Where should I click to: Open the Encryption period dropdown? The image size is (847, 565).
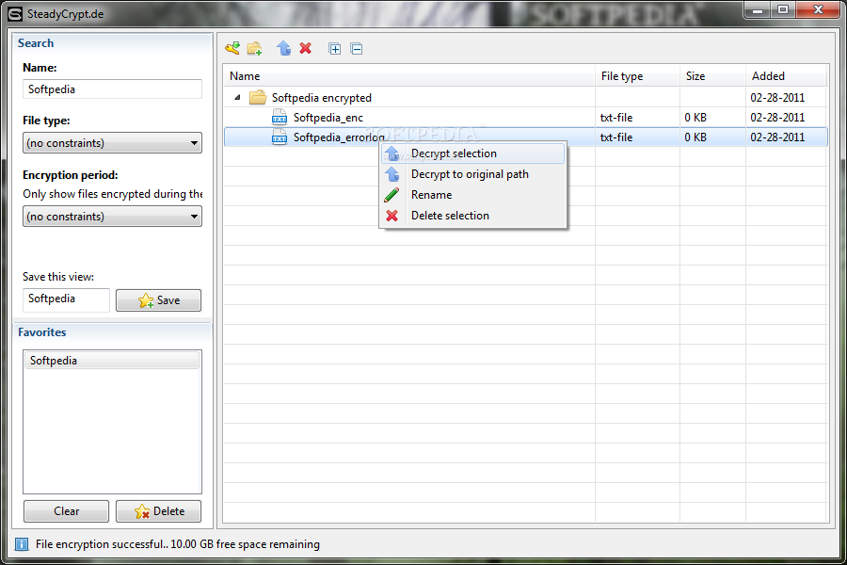click(112, 217)
